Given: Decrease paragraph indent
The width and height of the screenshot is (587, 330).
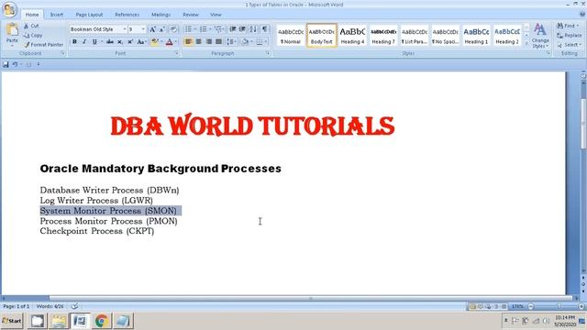Looking at the screenshot, I should click(232, 29).
